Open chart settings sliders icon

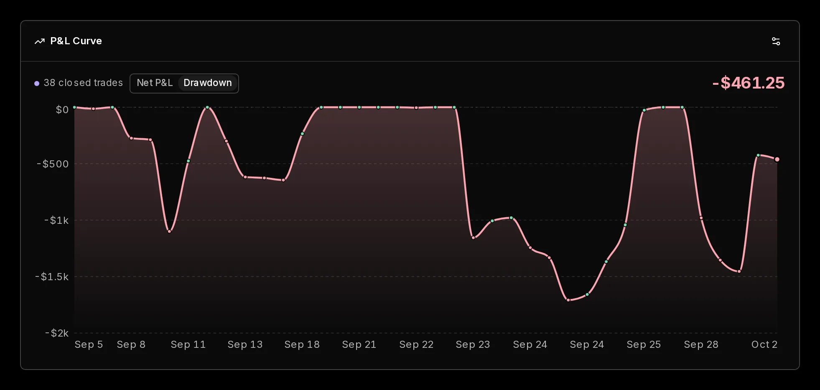776,41
